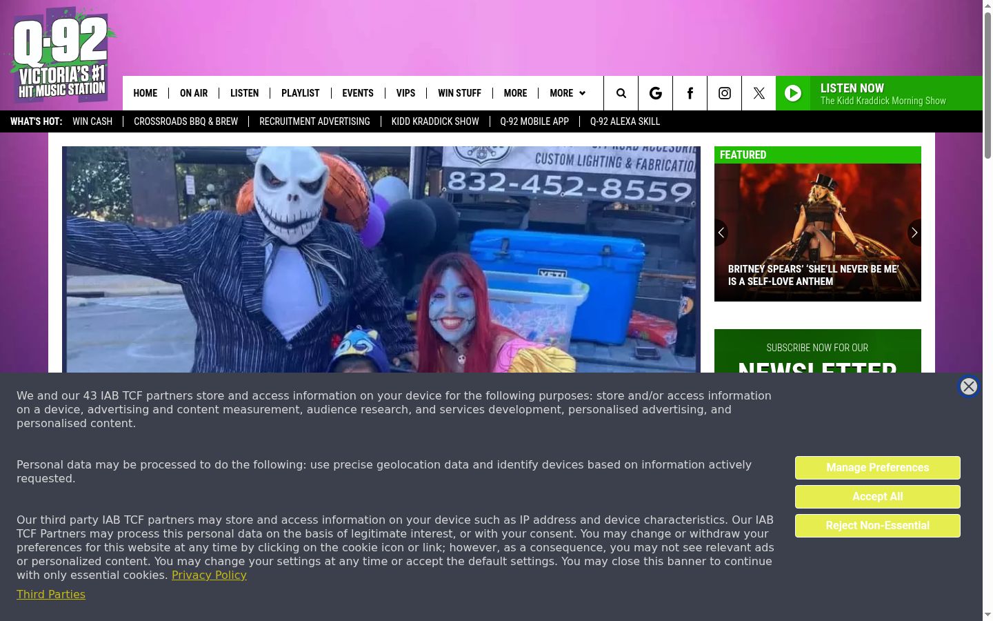The image size is (993, 621).
Task: Click the scrollbar down arrow
Action: tap(987, 615)
